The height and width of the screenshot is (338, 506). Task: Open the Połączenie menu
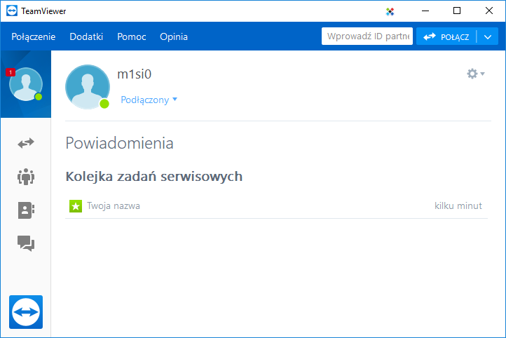34,36
